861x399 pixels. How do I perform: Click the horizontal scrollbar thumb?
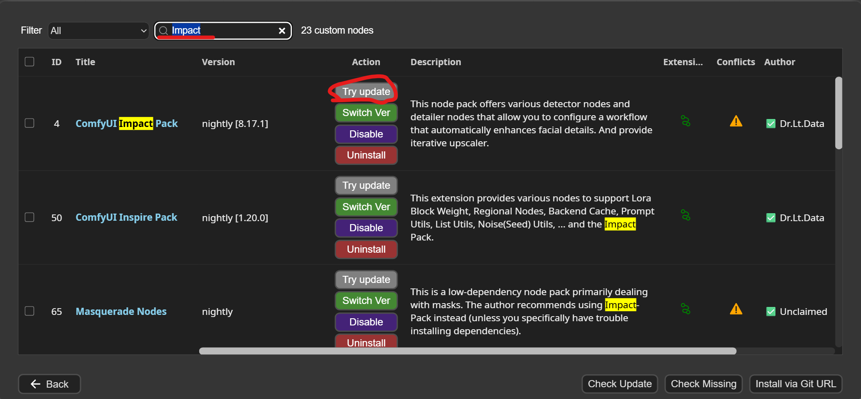pyautogui.click(x=468, y=351)
